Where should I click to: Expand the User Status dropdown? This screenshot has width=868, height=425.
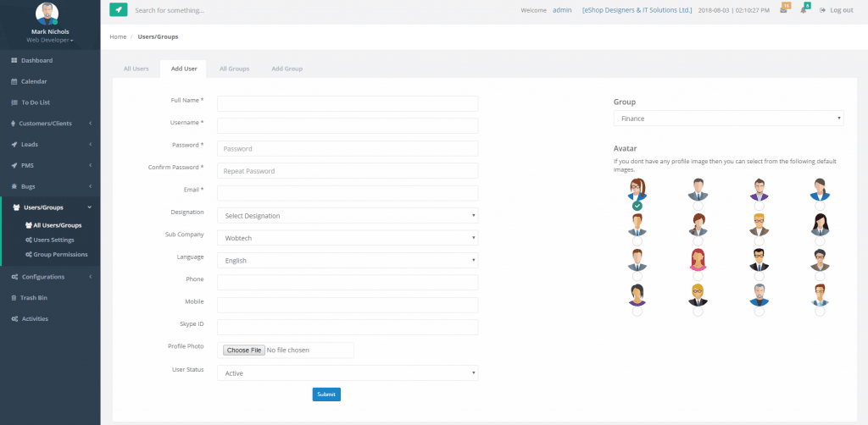coord(348,373)
